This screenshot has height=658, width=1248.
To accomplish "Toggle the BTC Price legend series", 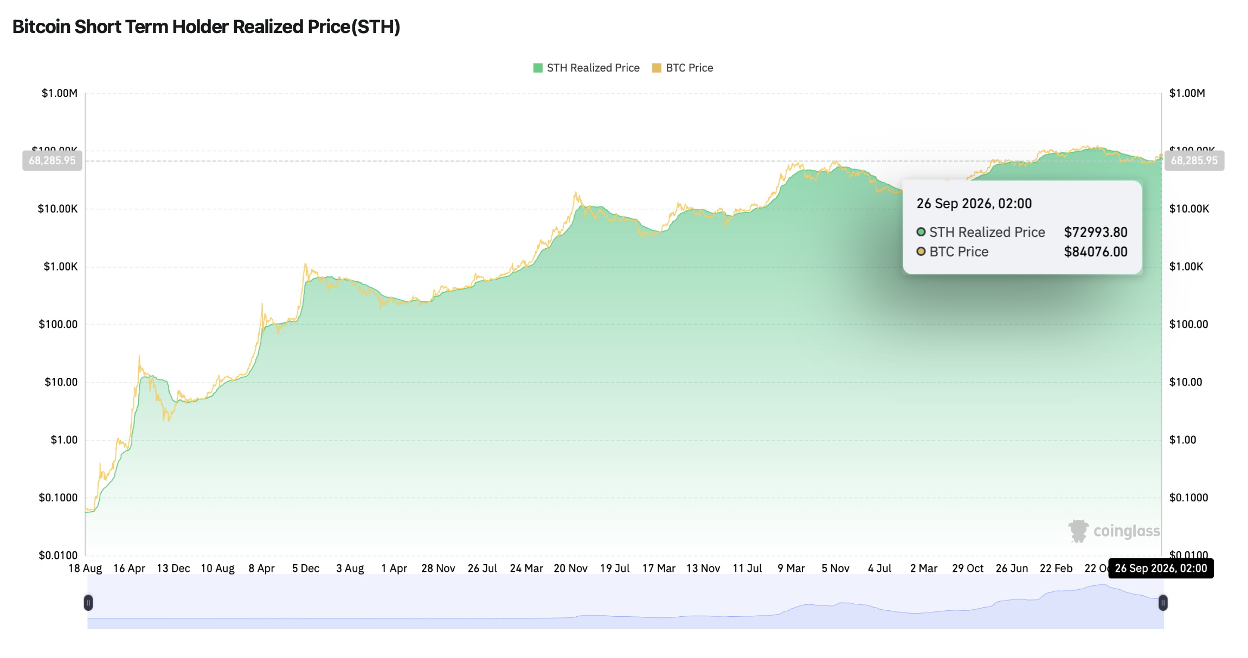I will (x=683, y=68).
